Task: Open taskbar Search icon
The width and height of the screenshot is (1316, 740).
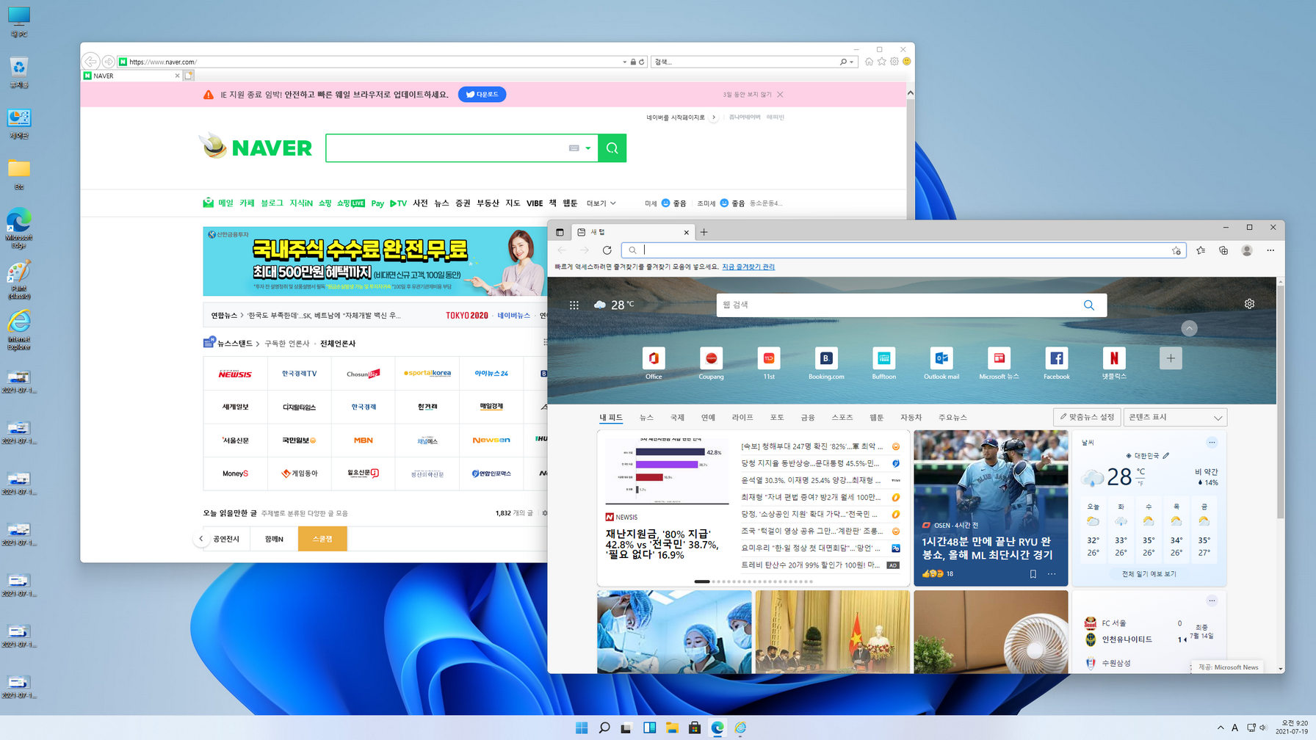Action: point(604,728)
